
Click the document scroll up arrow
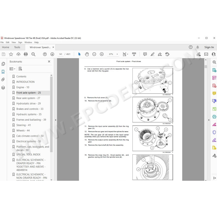[206, 60]
